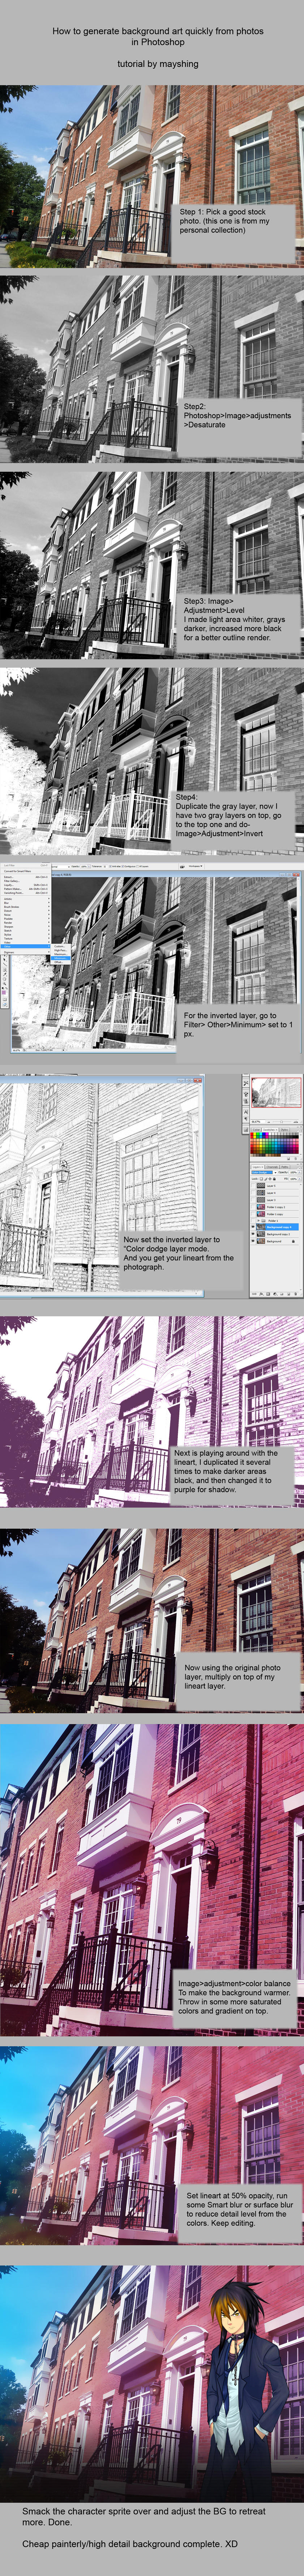
Task: Show visibility box for Folder 1 group
Action: (x=253, y=1221)
